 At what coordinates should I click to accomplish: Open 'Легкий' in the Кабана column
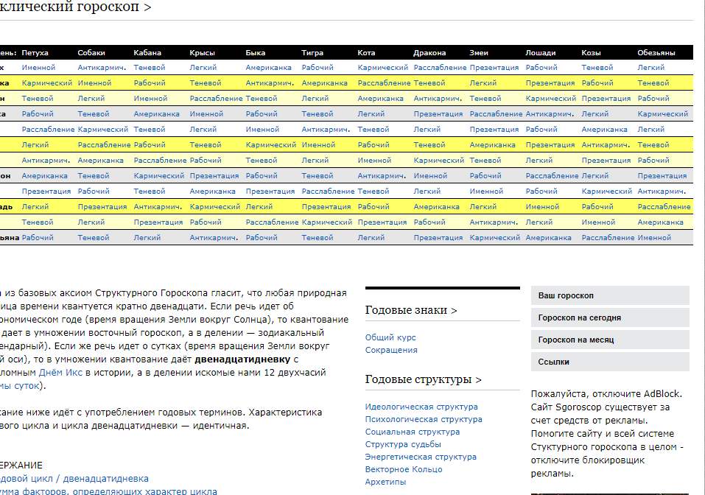pos(147,238)
